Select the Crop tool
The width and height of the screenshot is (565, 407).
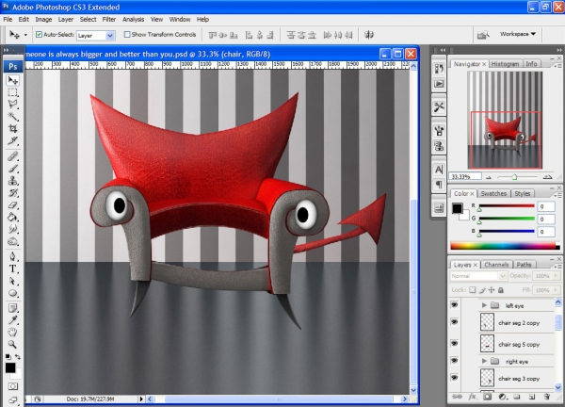[x=13, y=128]
